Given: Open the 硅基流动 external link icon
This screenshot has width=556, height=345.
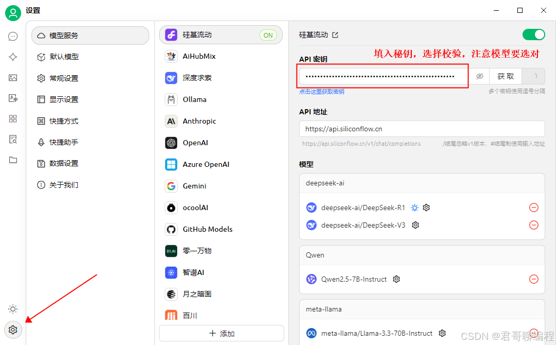Looking at the screenshot, I should coord(335,34).
